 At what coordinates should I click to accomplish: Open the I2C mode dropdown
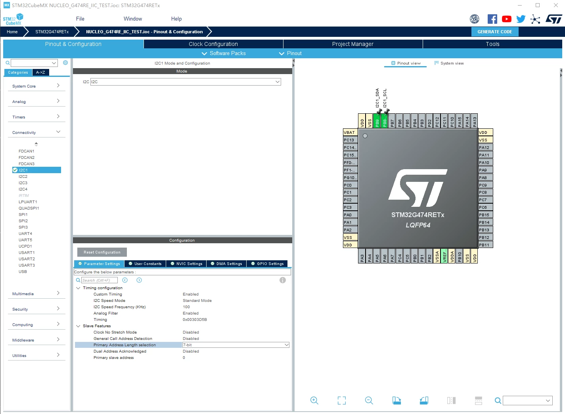[x=186, y=82]
